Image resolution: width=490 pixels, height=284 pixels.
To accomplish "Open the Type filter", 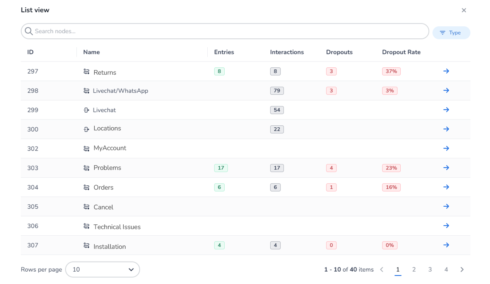I will point(451,33).
